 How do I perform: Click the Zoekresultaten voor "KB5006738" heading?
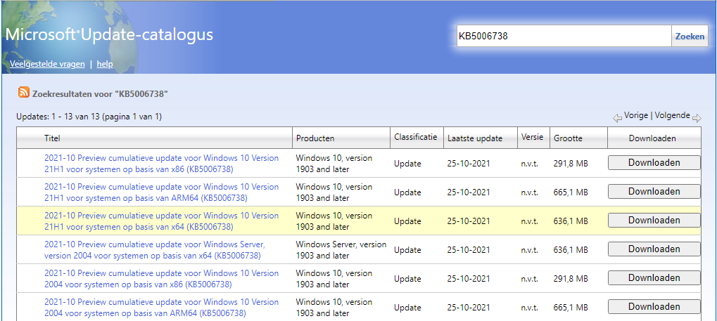pos(100,93)
